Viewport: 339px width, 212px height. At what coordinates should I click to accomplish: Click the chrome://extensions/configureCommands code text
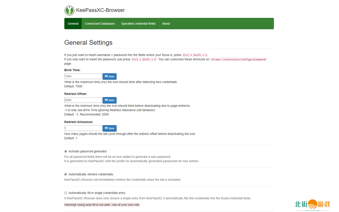coord(238,59)
